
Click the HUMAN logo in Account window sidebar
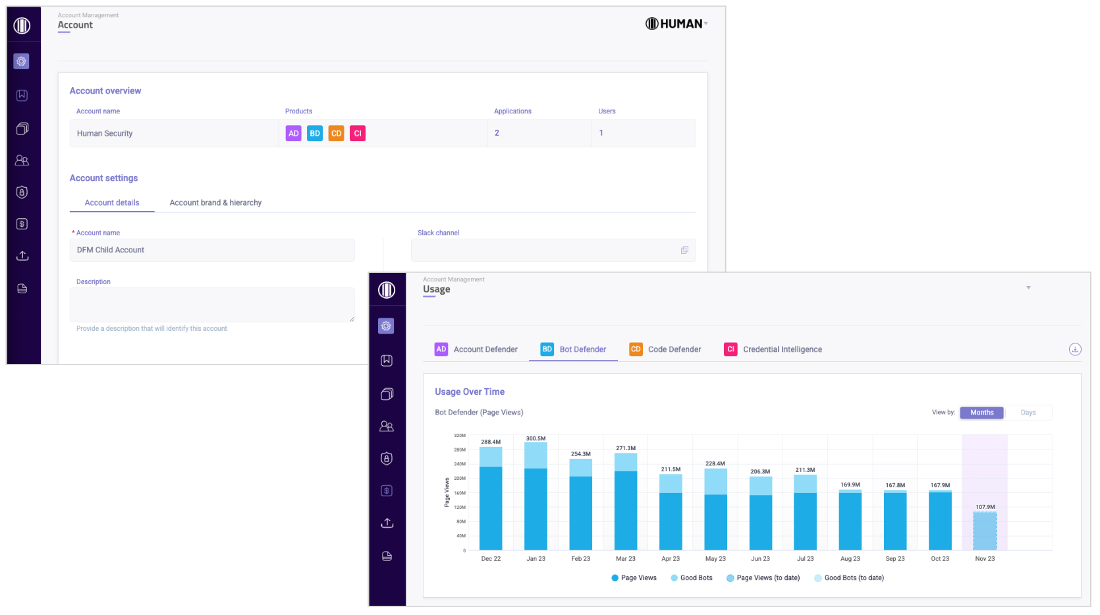click(x=22, y=26)
